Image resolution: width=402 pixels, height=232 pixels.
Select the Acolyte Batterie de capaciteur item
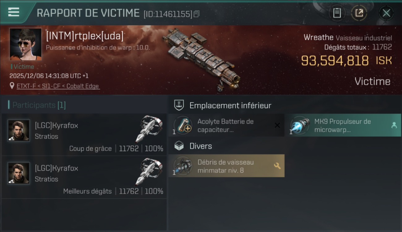coord(226,125)
